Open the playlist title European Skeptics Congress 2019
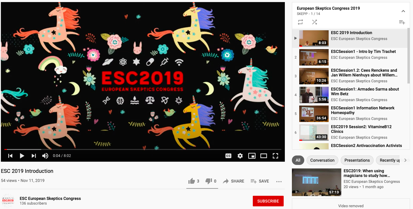Image resolution: width=413 pixels, height=209 pixels. click(328, 8)
